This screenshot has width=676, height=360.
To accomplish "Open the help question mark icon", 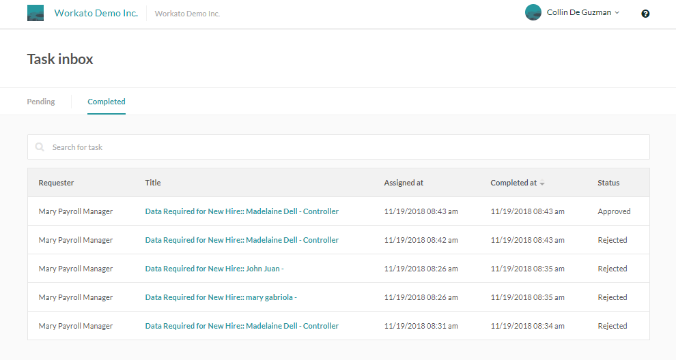I will point(645,14).
